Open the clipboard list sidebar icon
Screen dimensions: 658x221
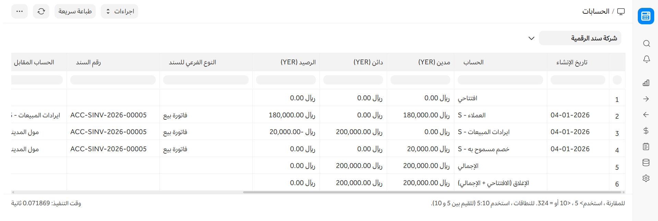(x=646, y=147)
